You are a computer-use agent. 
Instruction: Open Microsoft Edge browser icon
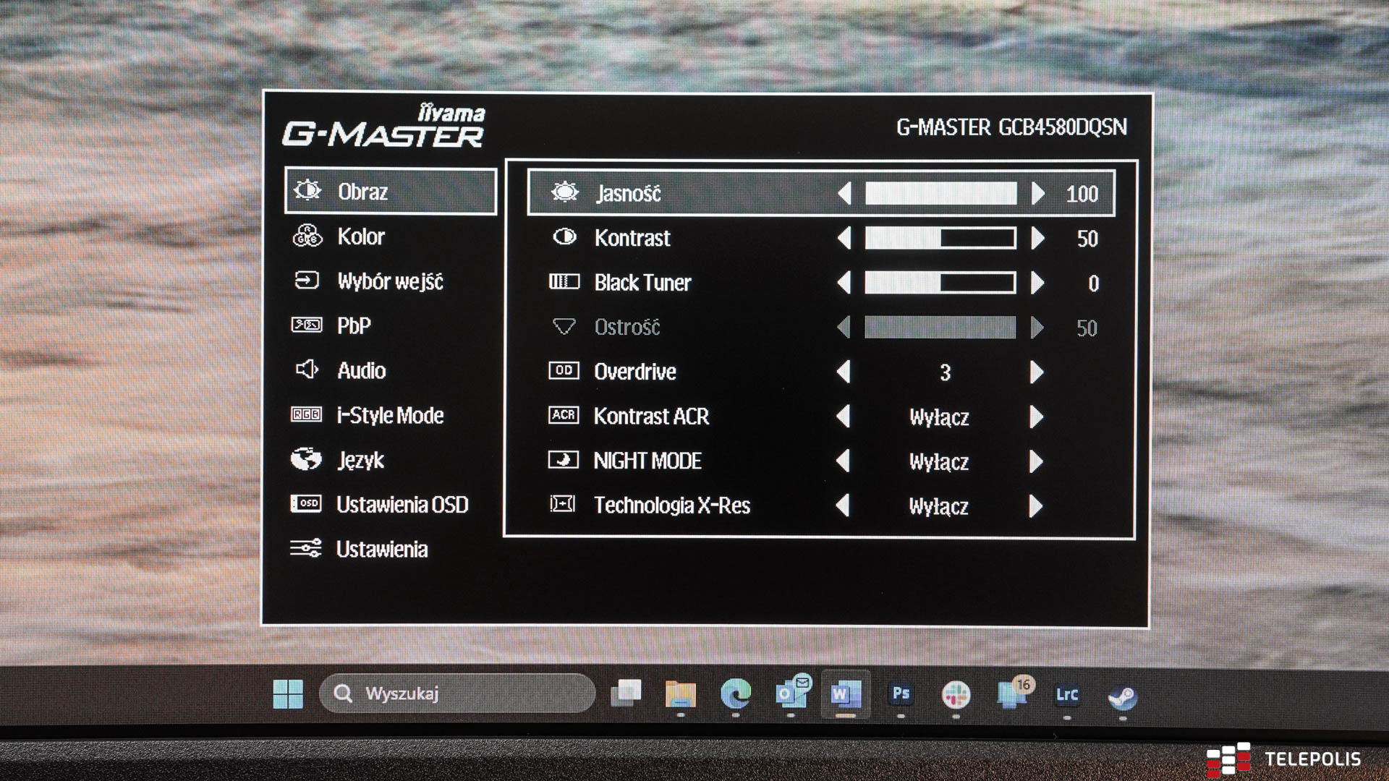click(736, 694)
